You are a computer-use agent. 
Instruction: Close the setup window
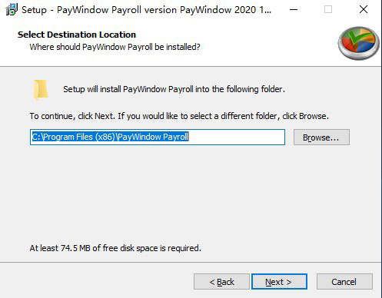pyautogui.click(x=364, y=10)
